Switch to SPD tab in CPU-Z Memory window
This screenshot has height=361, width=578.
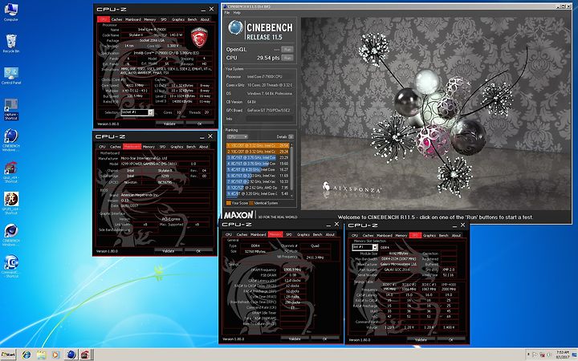click(x=289, y=234)
